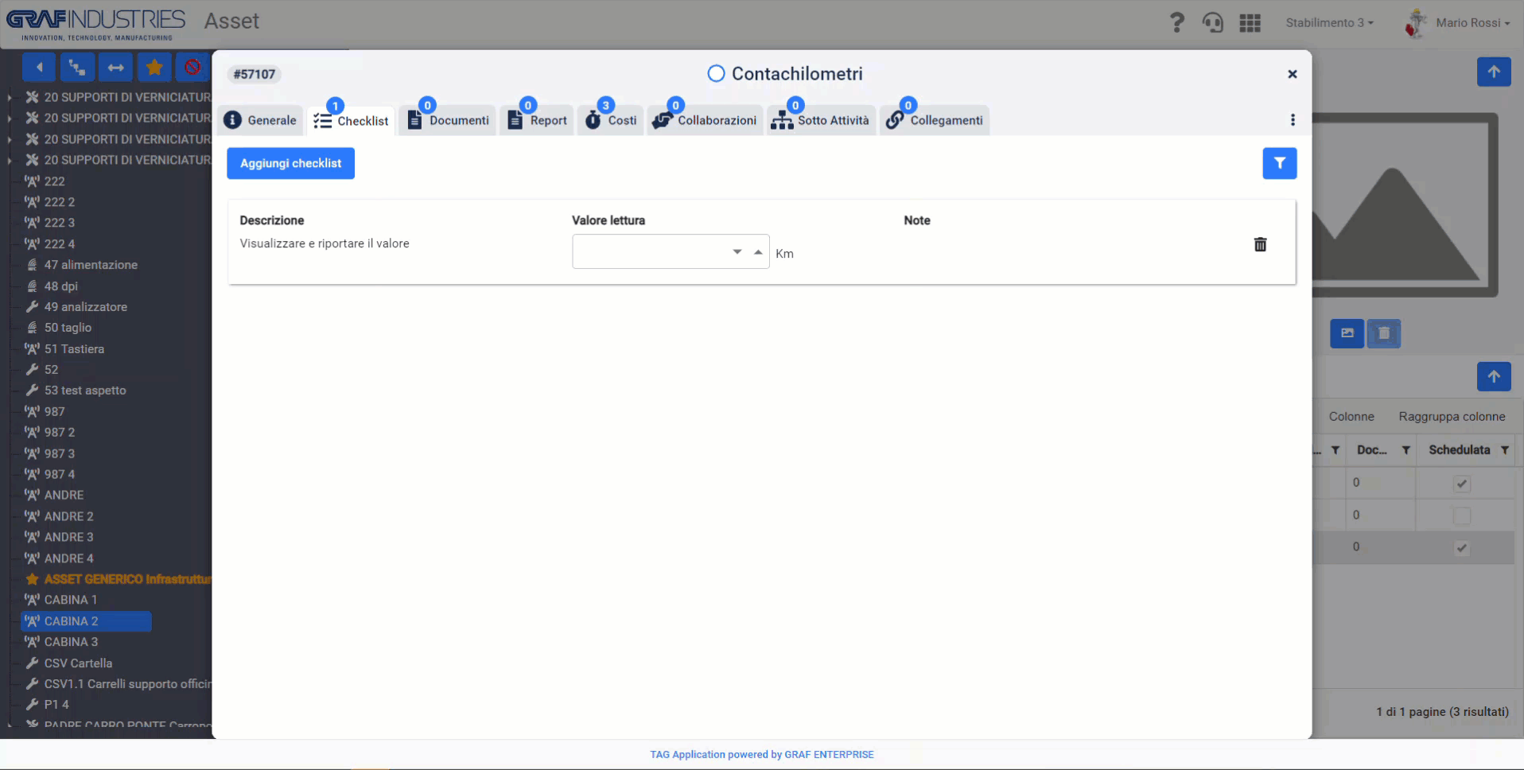Open the Documenti tab
The height and width of the screenshot is (770, 1524).
(x=448, y=120)
